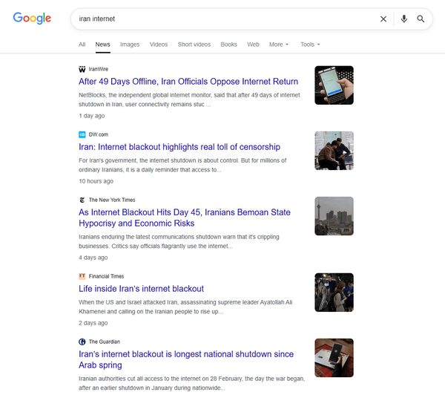This screenshot has height=395, width=445.
Task: Select the Short videos tab
Action: pyautogui.click(x=194, y=45)
